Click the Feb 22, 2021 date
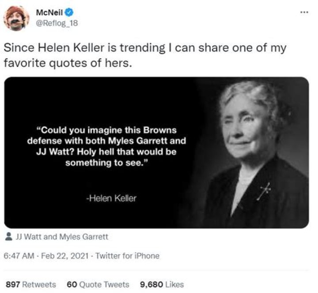The width and height of the screenshot is (318, 293). tap(64, 256)
